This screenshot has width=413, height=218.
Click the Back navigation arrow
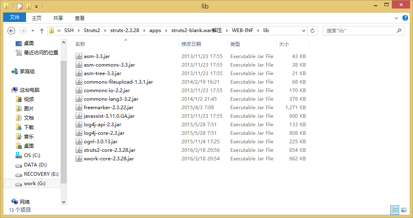(x=11, y=31)
